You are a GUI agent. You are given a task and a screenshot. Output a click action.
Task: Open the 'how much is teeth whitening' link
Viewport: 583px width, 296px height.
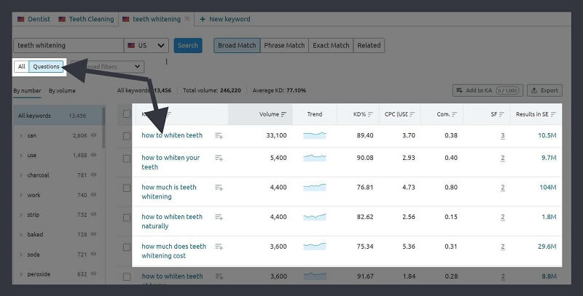pyautogui.click(x=169, y=192)
